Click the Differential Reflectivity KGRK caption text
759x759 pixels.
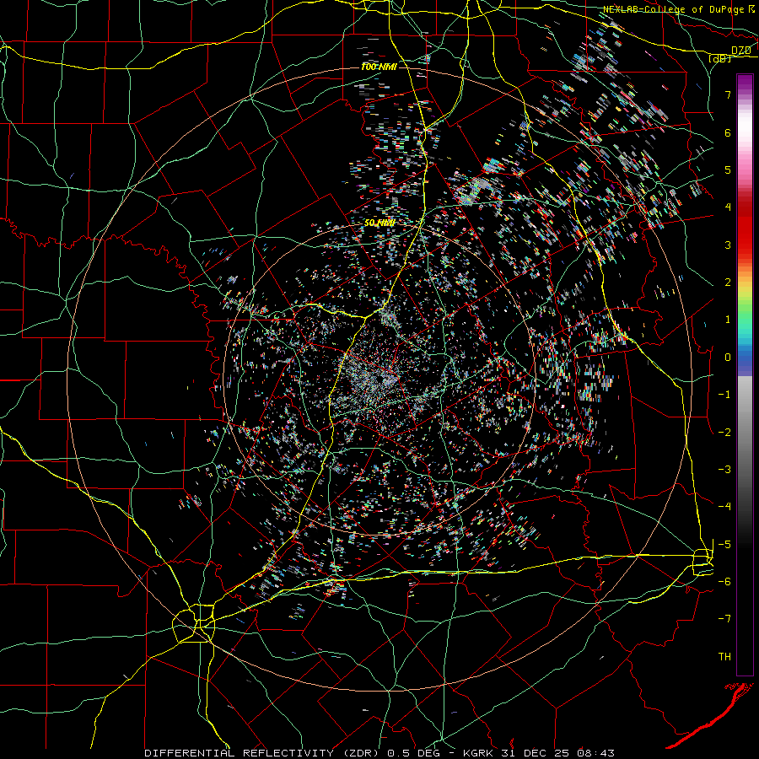[x=379, y=753]
